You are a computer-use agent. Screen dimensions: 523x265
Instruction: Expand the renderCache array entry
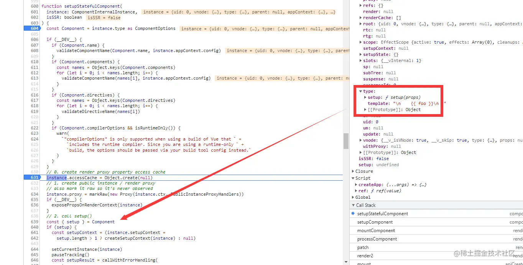(x=360, y=18)
